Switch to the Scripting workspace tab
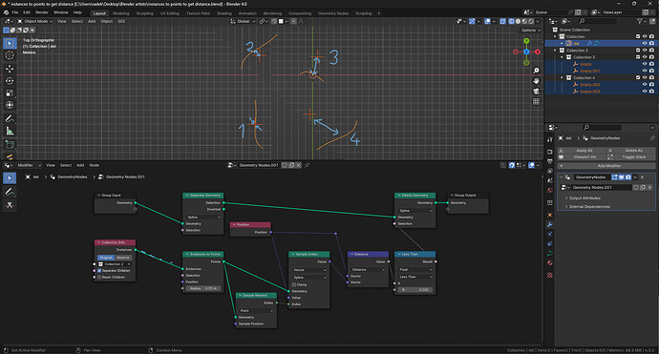This screenshot has height=354, width=659. click(x=364, y=13)
